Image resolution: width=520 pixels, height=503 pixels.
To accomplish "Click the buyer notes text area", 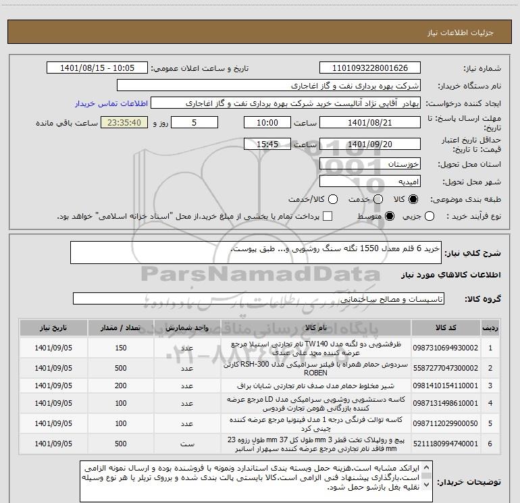I will pyautogui.click(x=256, y=481).
